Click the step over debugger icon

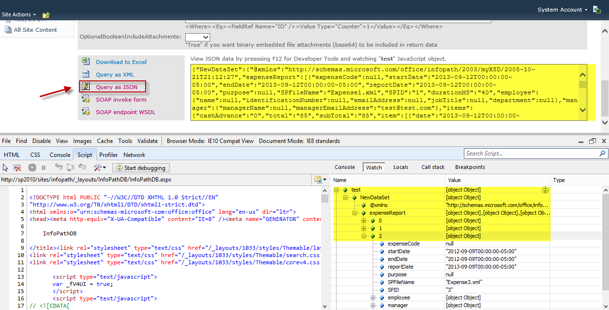70,168
